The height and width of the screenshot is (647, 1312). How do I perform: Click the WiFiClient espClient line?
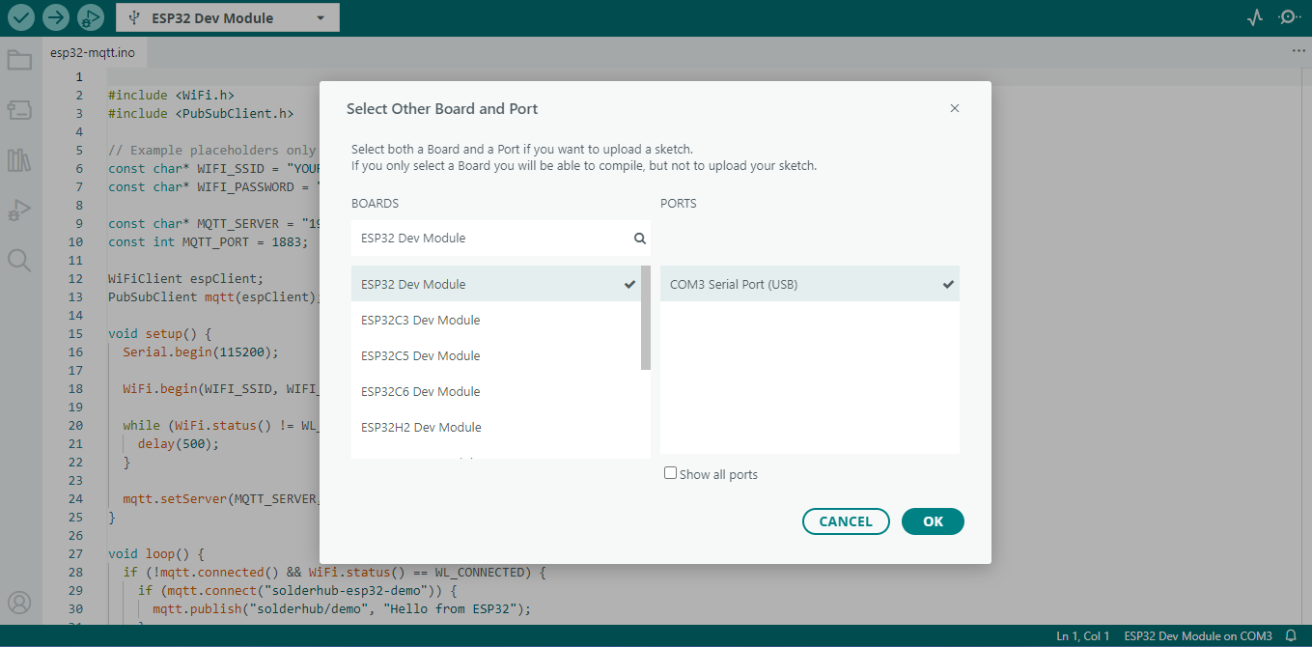(x=185, y=278)
